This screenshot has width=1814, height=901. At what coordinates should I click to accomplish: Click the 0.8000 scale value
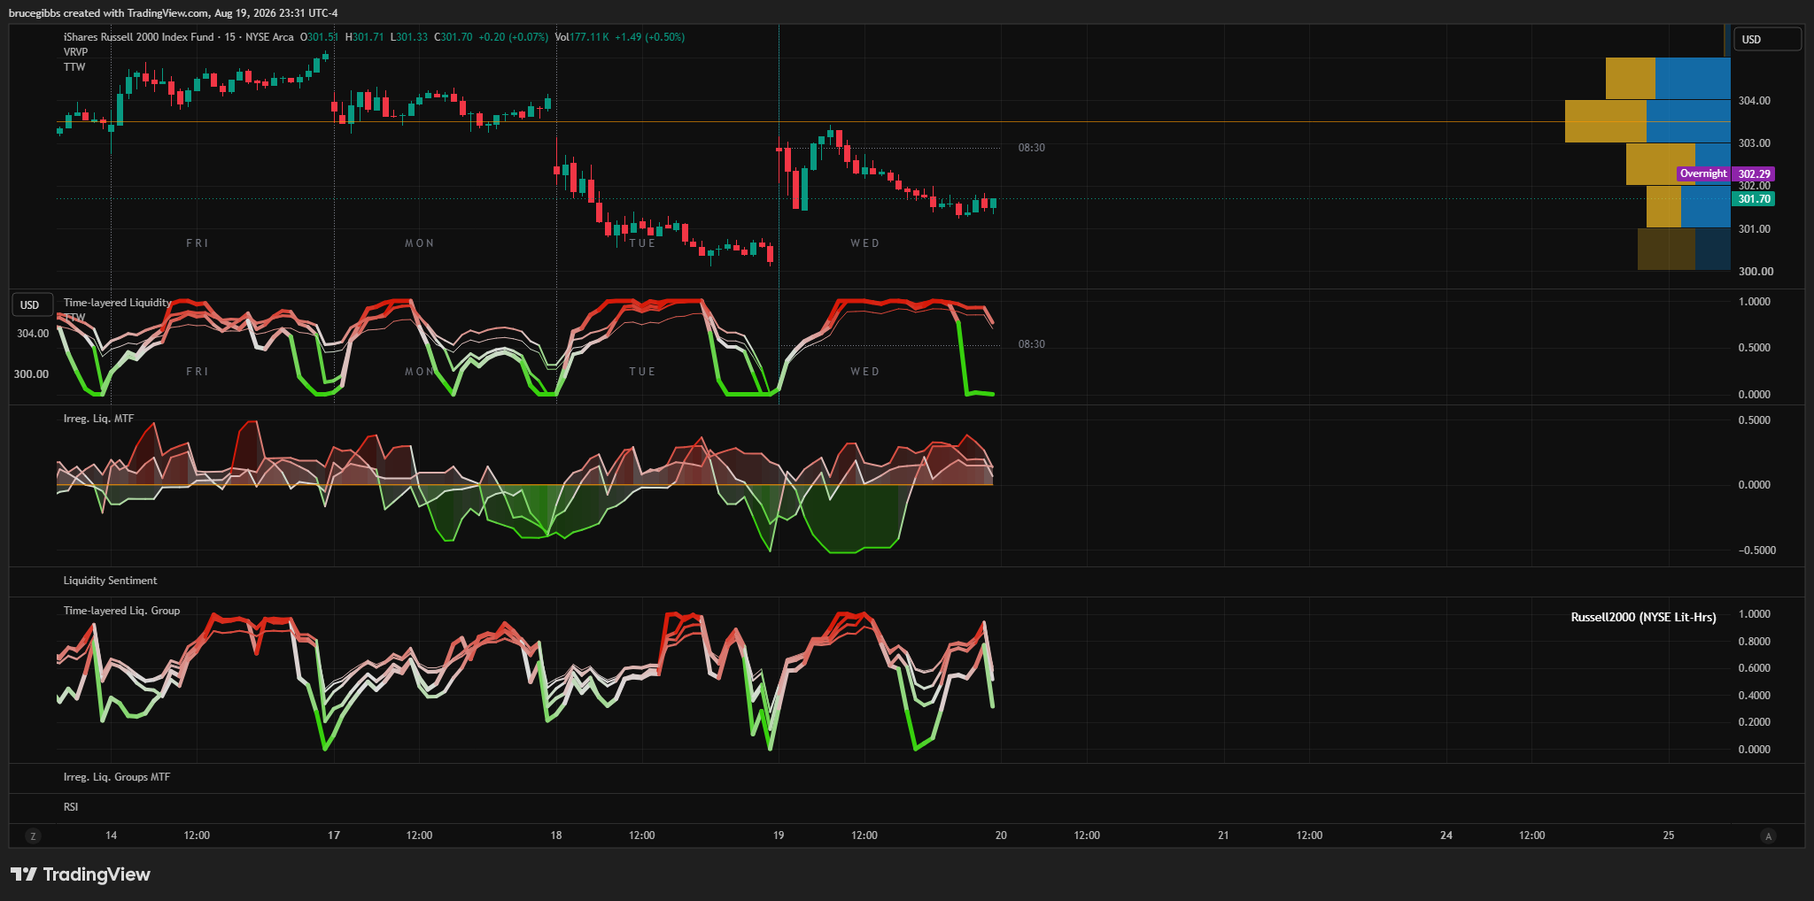(x=1755, y=642)
